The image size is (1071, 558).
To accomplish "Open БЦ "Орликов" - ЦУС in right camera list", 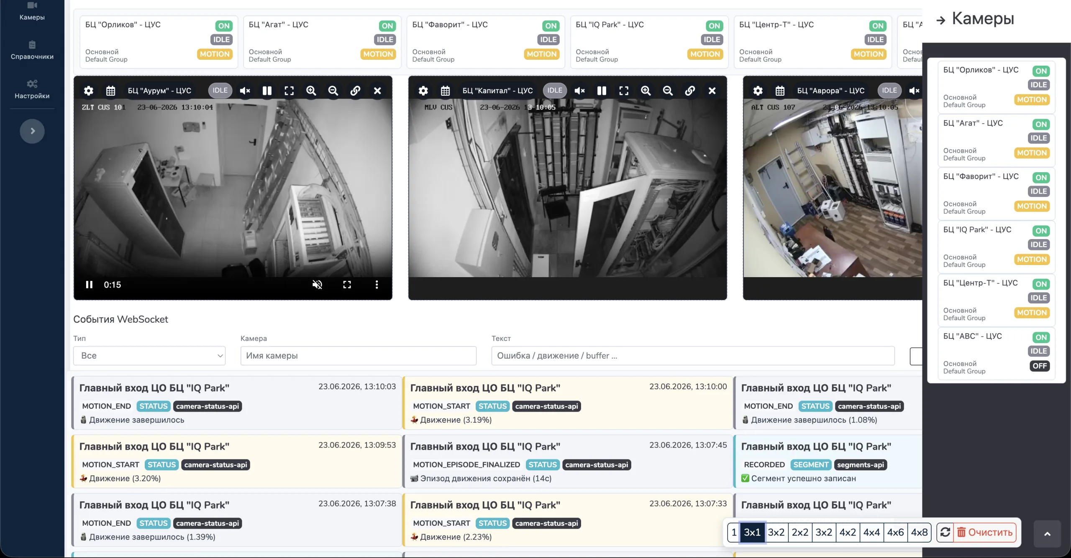I will tap(997, 87).
